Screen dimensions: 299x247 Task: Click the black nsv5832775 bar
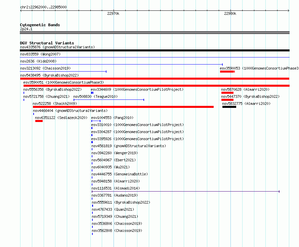[x=229, y=107]
